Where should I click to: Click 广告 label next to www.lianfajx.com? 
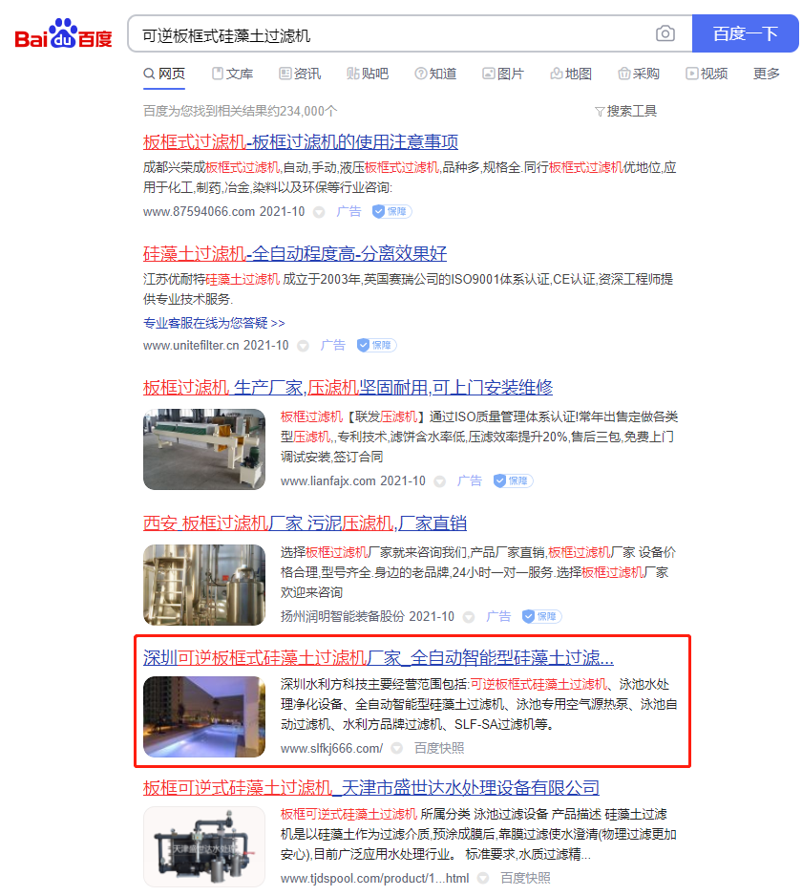470,480
